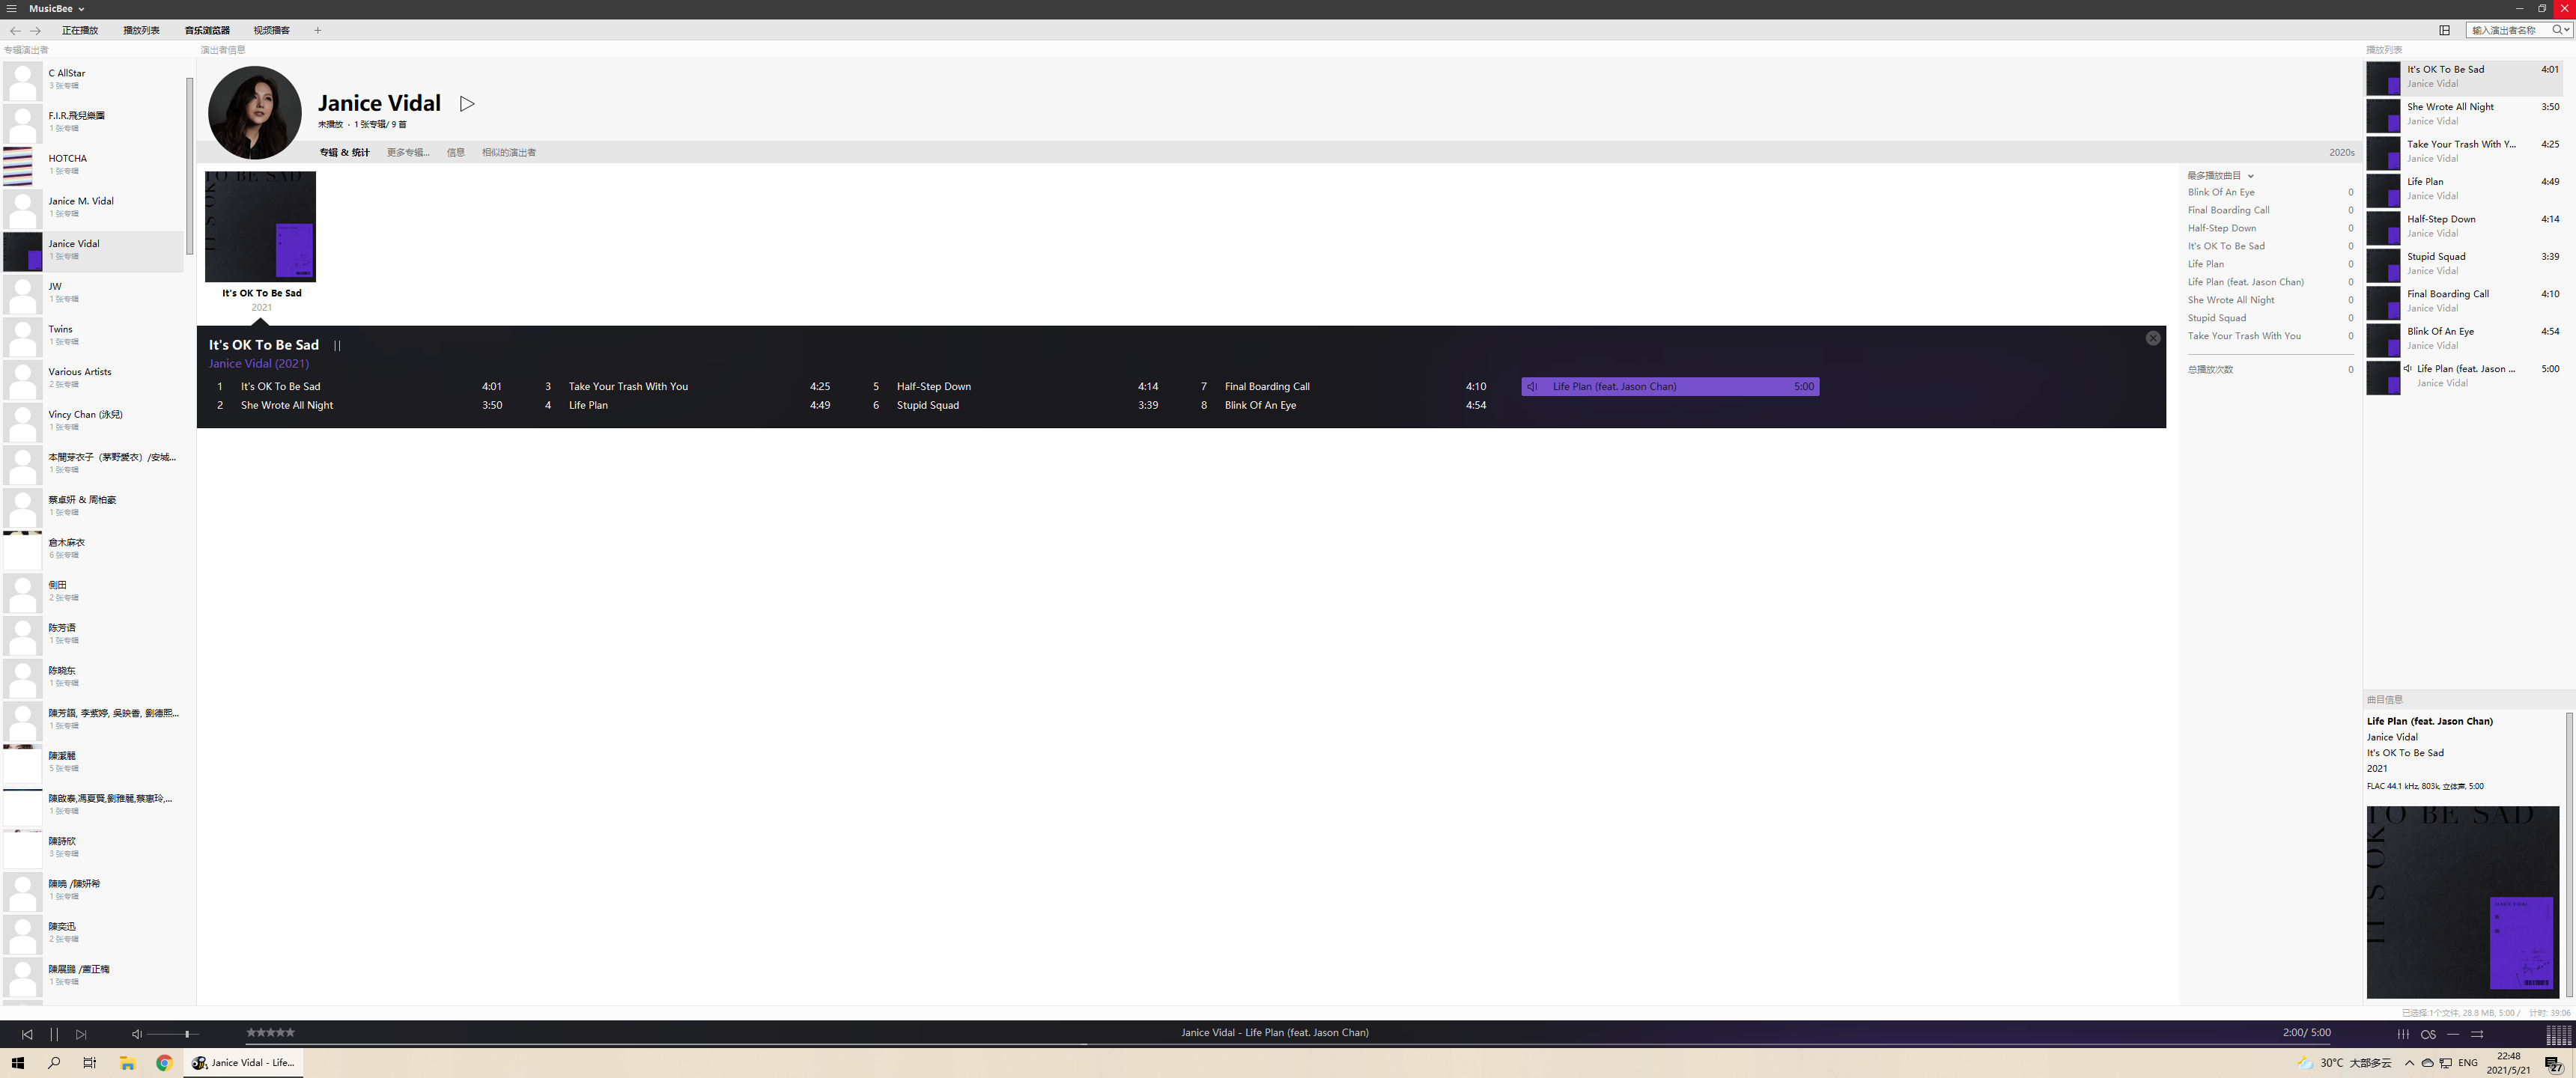Skip to the next track
Image resolution: width=2576 pixels, height=1078 pixels.
point(81,1034)
